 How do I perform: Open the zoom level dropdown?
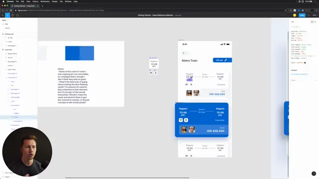(315, 15)
